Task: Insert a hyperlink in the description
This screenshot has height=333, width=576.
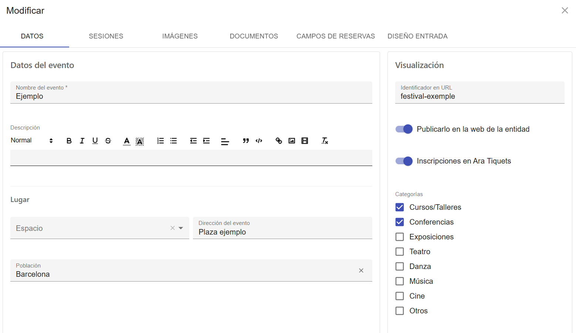Action: [279, 141]
